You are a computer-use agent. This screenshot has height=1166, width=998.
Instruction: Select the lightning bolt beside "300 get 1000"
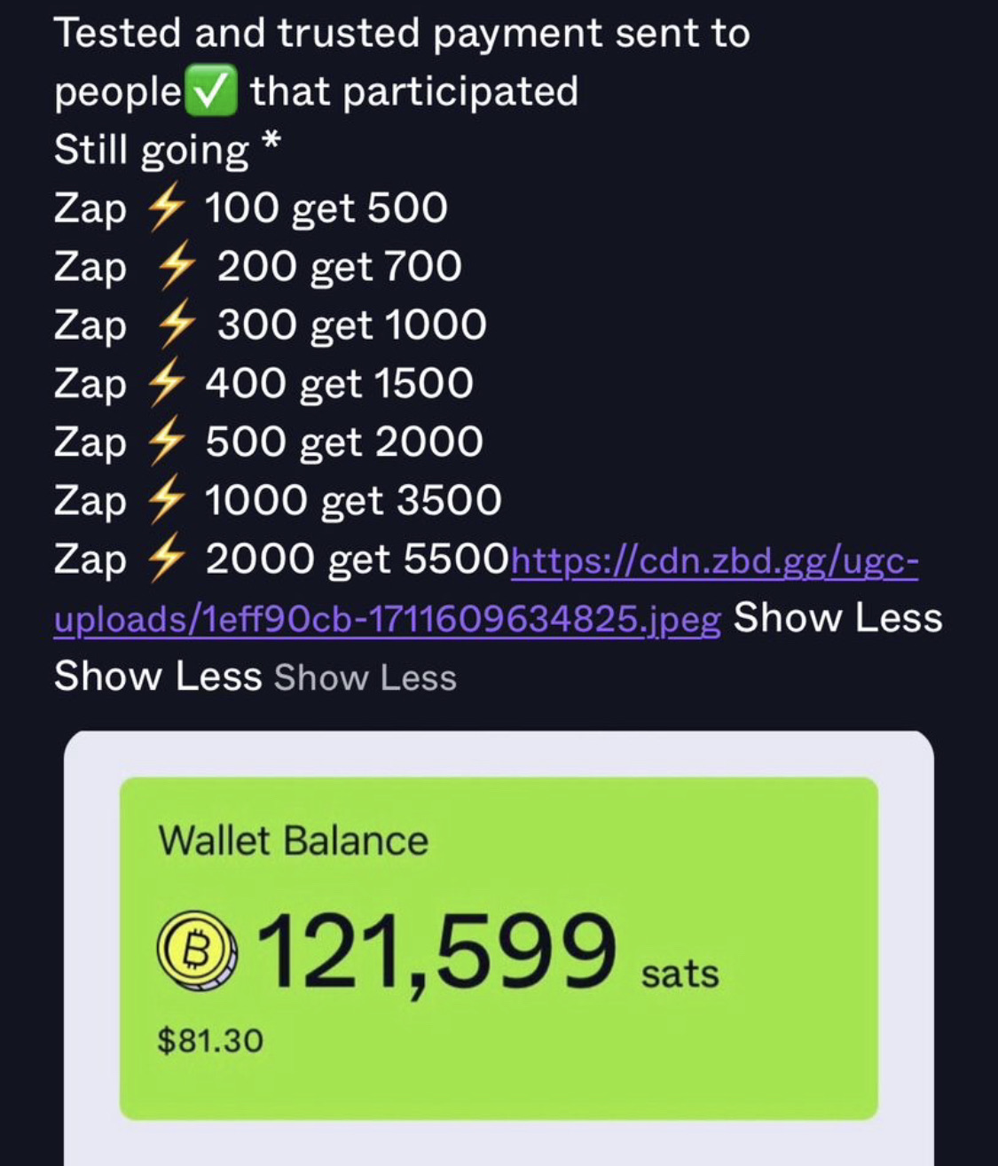[175, 326]
